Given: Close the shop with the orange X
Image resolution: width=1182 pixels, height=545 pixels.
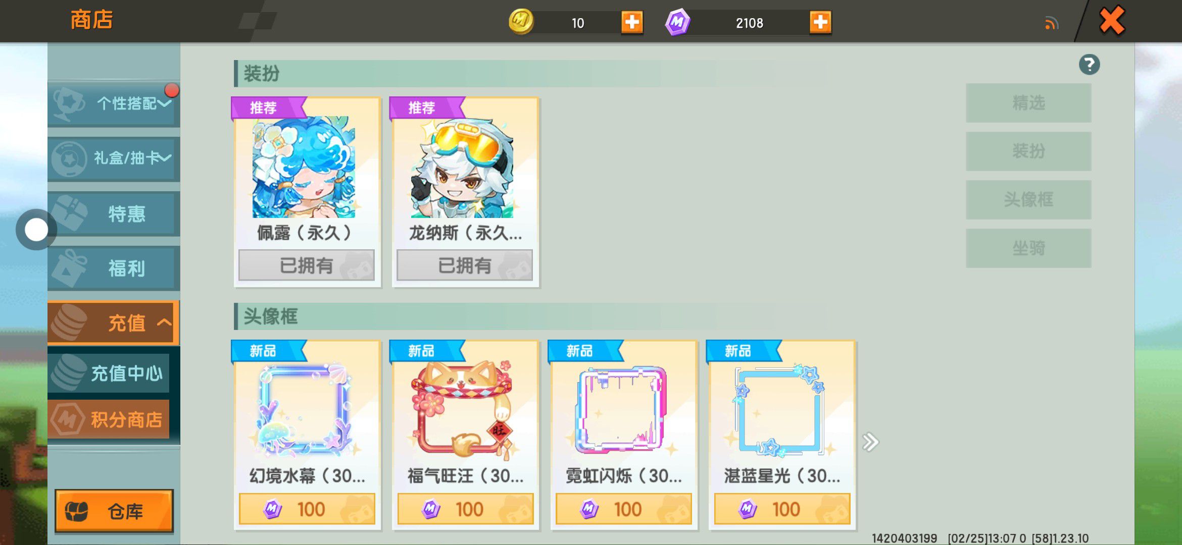Looking at the screenshot, I should click(x=1112, y=21).
